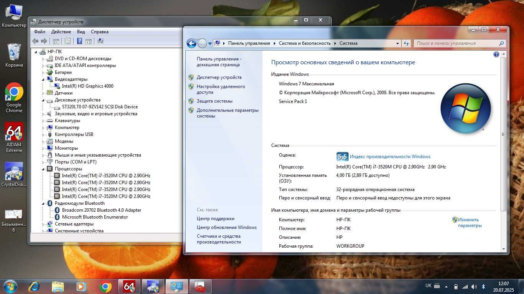The height and width of the screenshot is (294, 524).
Task: Select Intel(R) HD Graphics 4000 device
Action: pyautogui.click(x=87, y=86)
